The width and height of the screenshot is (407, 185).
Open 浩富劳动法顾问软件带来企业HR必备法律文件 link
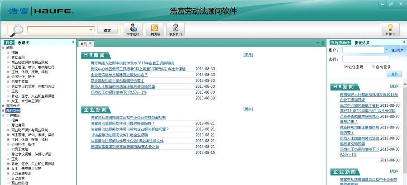point(127,141)
